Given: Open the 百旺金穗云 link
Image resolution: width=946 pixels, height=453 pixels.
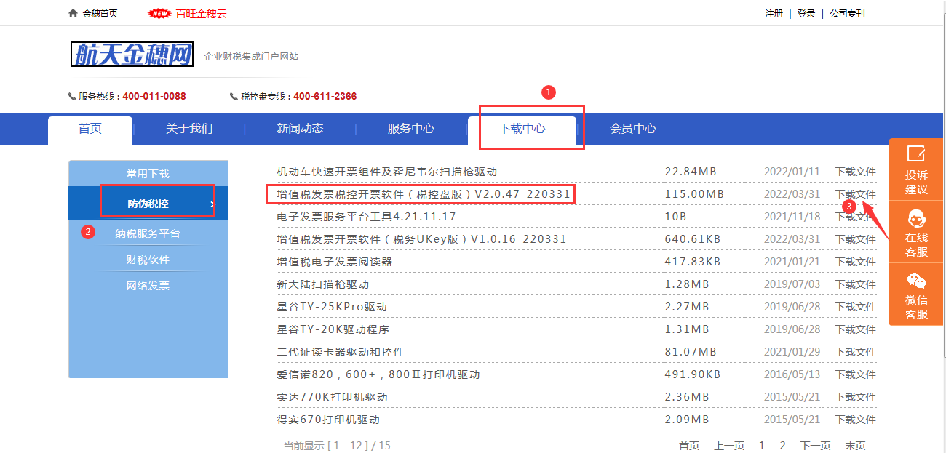Looking at the screenshot, I should 202,13.
